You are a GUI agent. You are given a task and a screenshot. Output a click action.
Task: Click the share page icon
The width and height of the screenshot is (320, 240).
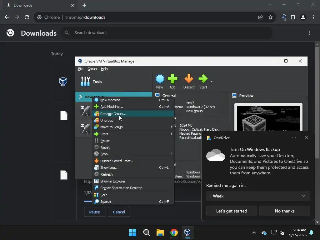pos(261,17)
